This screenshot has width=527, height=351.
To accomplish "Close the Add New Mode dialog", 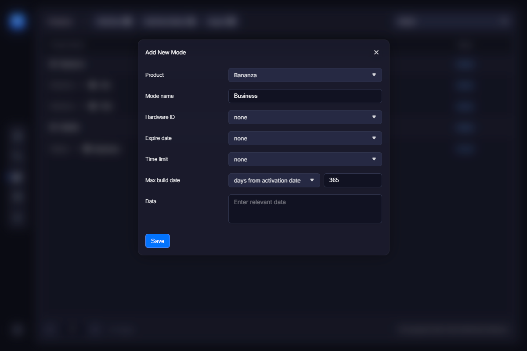I will [376, 52].
